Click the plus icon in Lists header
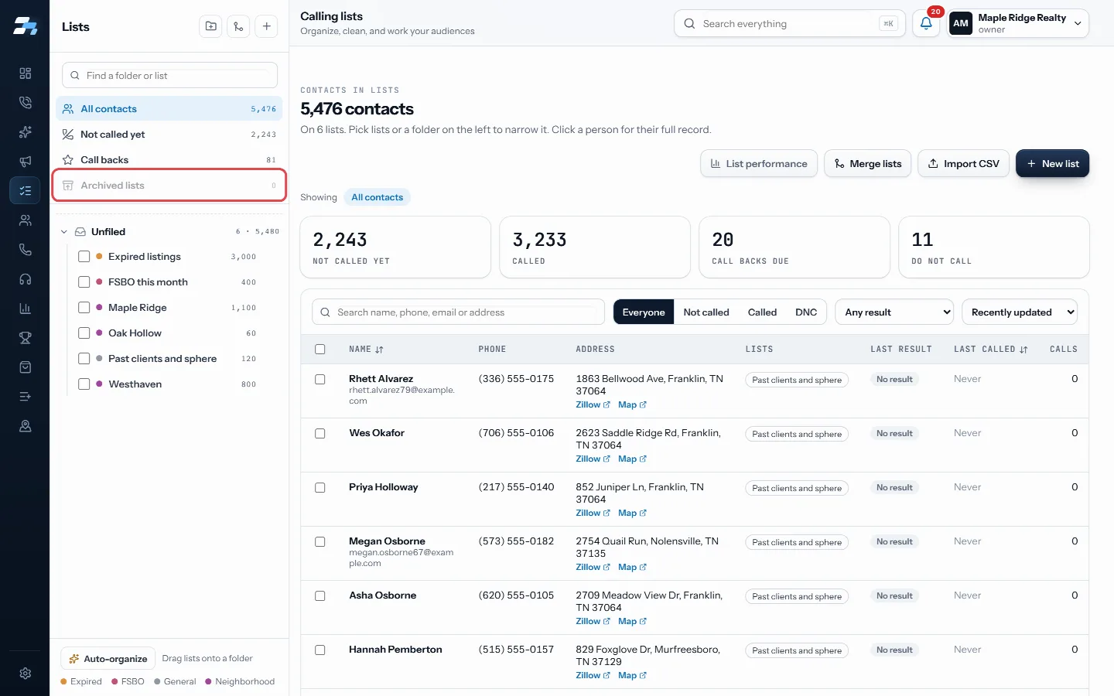The image size is (1114, 696). 266,26
